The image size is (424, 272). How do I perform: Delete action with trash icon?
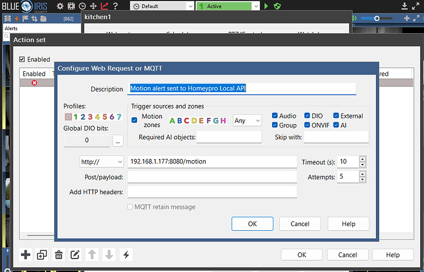pyautogui.click(x=58, y=254)
